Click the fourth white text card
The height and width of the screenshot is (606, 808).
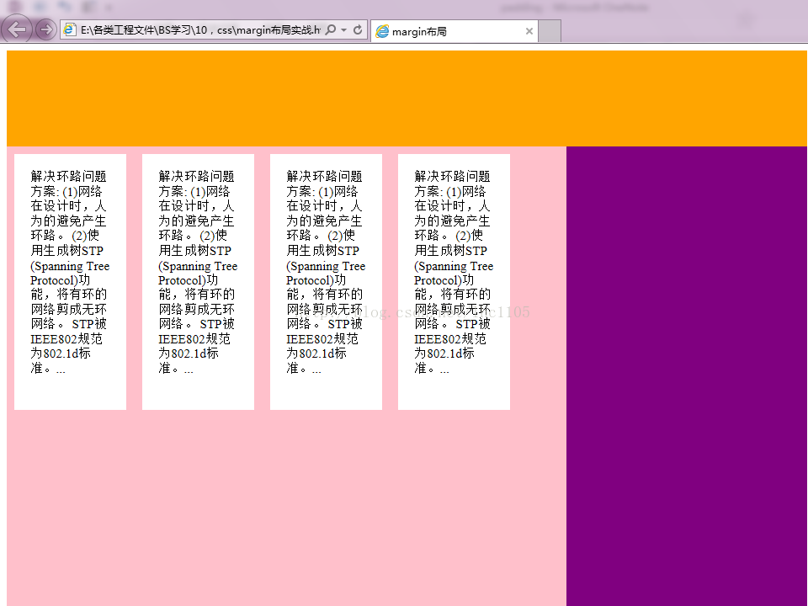pos(454,281)
